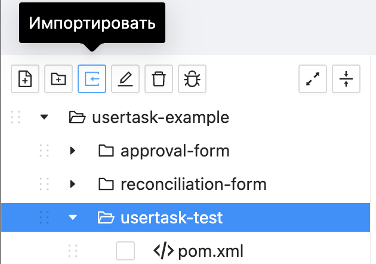Tick the pom.xml checkbox

pyautogui.click(x=125, y=251)
